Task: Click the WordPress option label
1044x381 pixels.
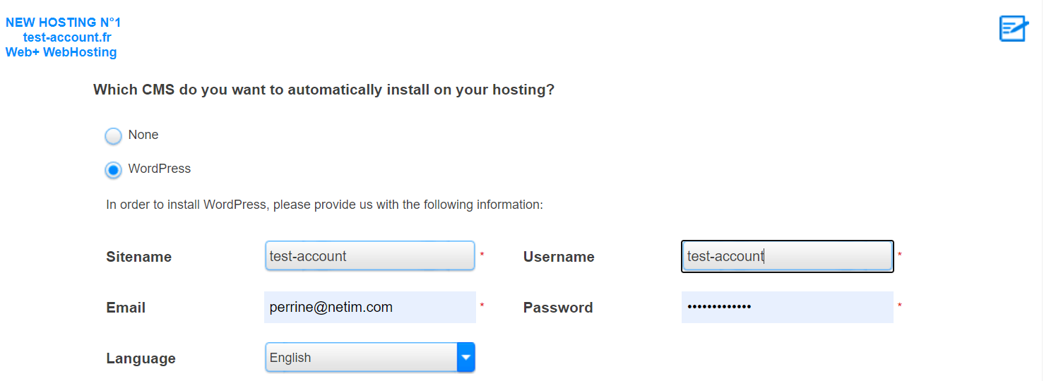Action: pyautogui.click(x=160, y=169)
